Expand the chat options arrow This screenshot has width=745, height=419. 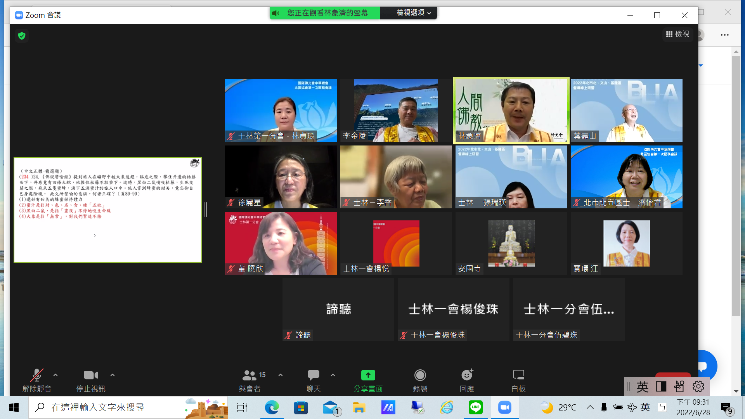(x=333, y=375)
